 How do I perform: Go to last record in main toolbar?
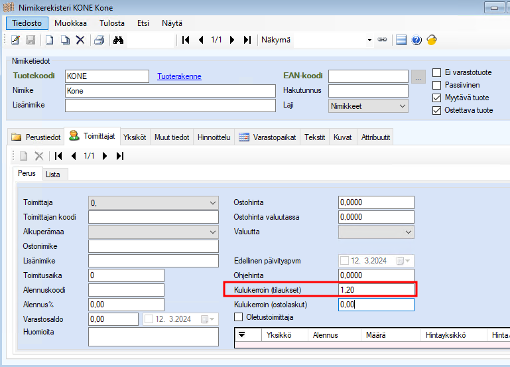click(x=247, y=40)
